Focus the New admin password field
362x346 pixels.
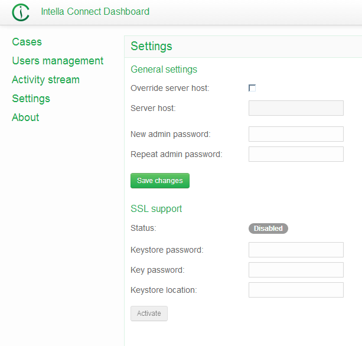pos(296,134)
